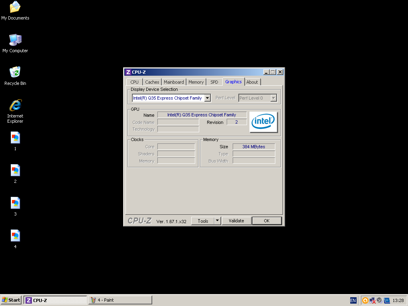Switch to CPU-Z in the taskbar
Screen dimensions: 408x306
[55, 300]
